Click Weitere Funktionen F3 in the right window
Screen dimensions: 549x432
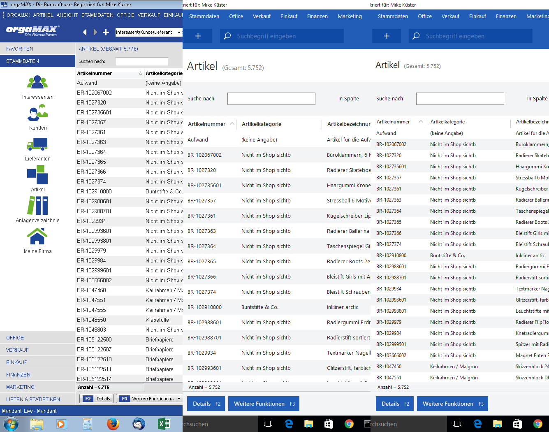(x=452, y=404)
